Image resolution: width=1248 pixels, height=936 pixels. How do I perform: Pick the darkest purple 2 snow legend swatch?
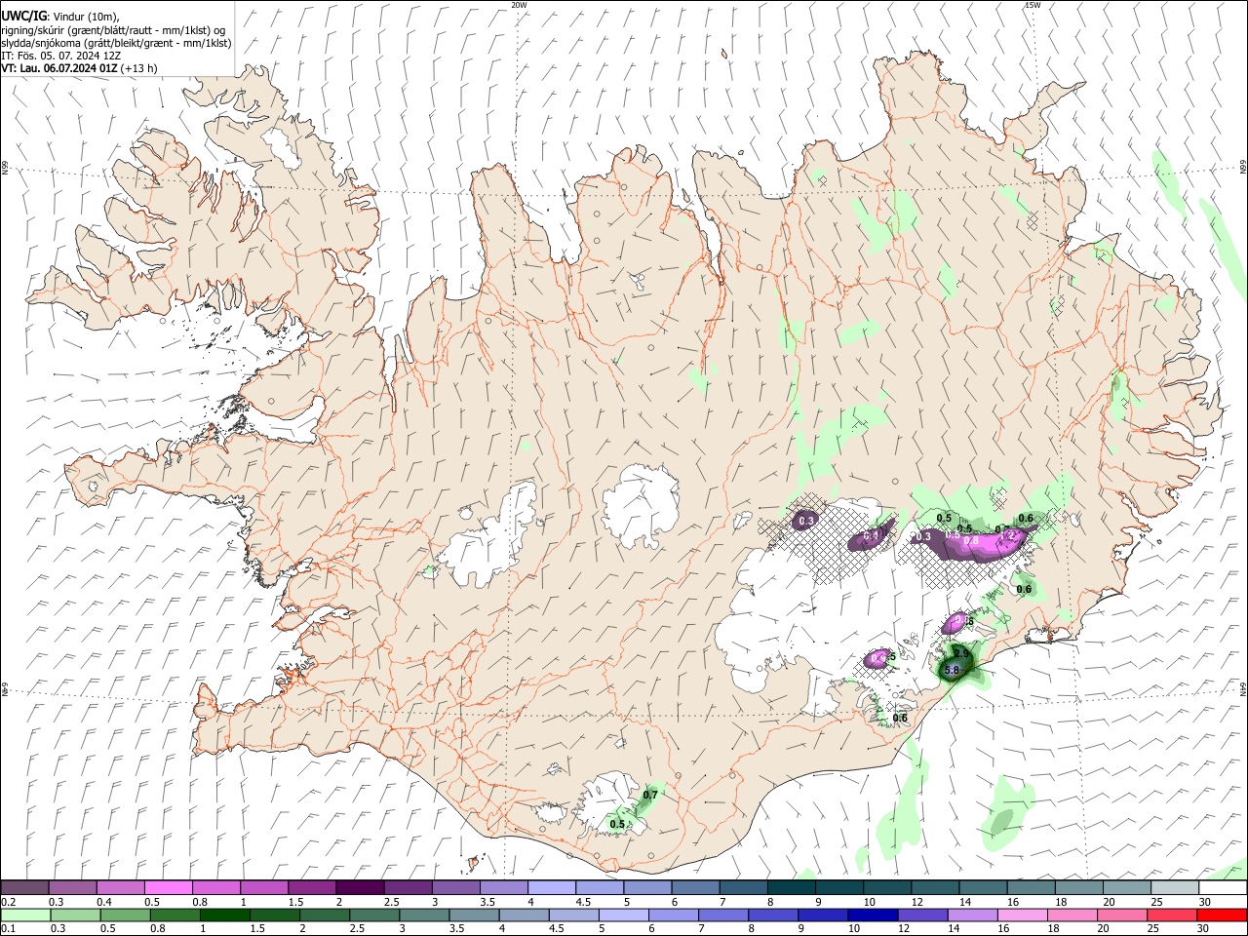pyautogui.click(x=360, y=887)
